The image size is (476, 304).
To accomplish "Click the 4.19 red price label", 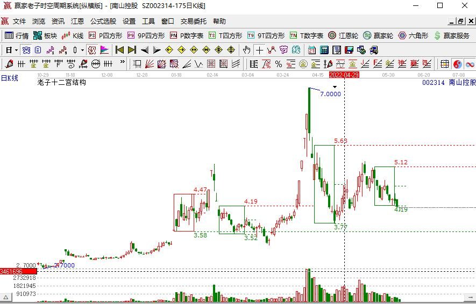I will tap(251, 201).
